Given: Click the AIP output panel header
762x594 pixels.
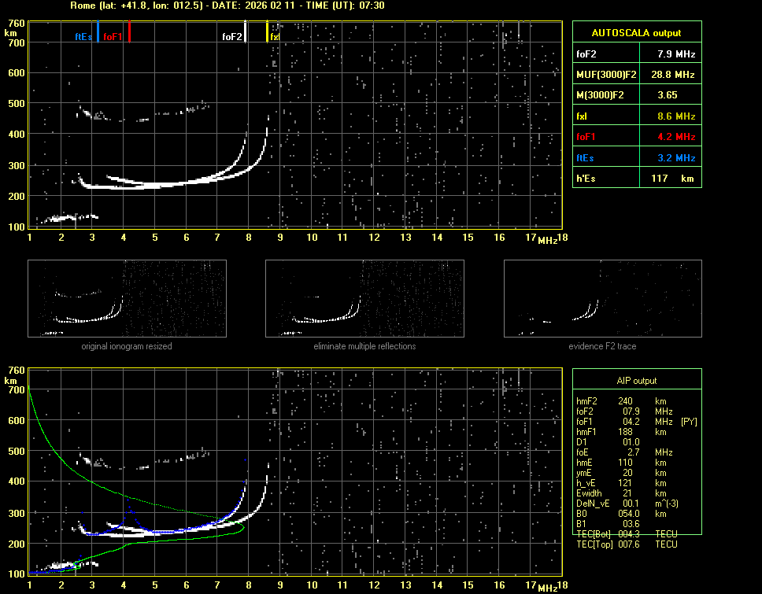Looking at the screenshot, I should pos(636,381).
